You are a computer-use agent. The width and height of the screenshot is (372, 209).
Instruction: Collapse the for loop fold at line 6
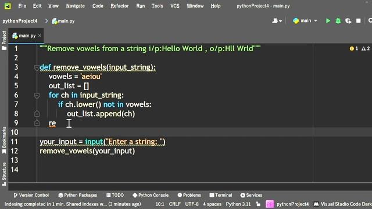[x=37, y=95]
